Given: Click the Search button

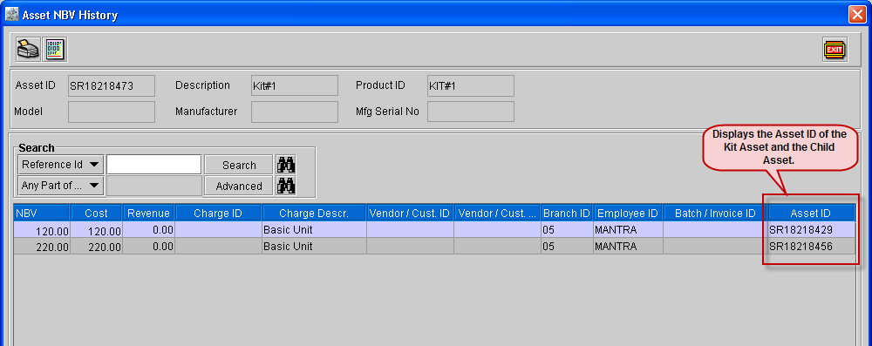Looking at the screenshot, I should pos(239,165).
